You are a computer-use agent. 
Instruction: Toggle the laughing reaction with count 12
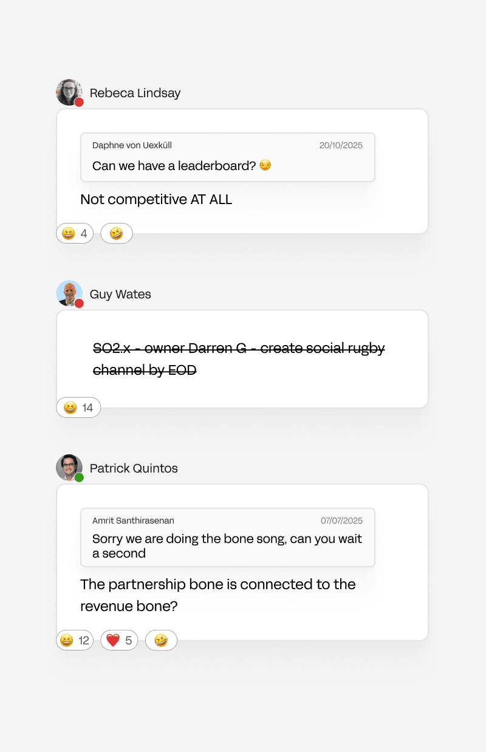click(x=75, y=640)
